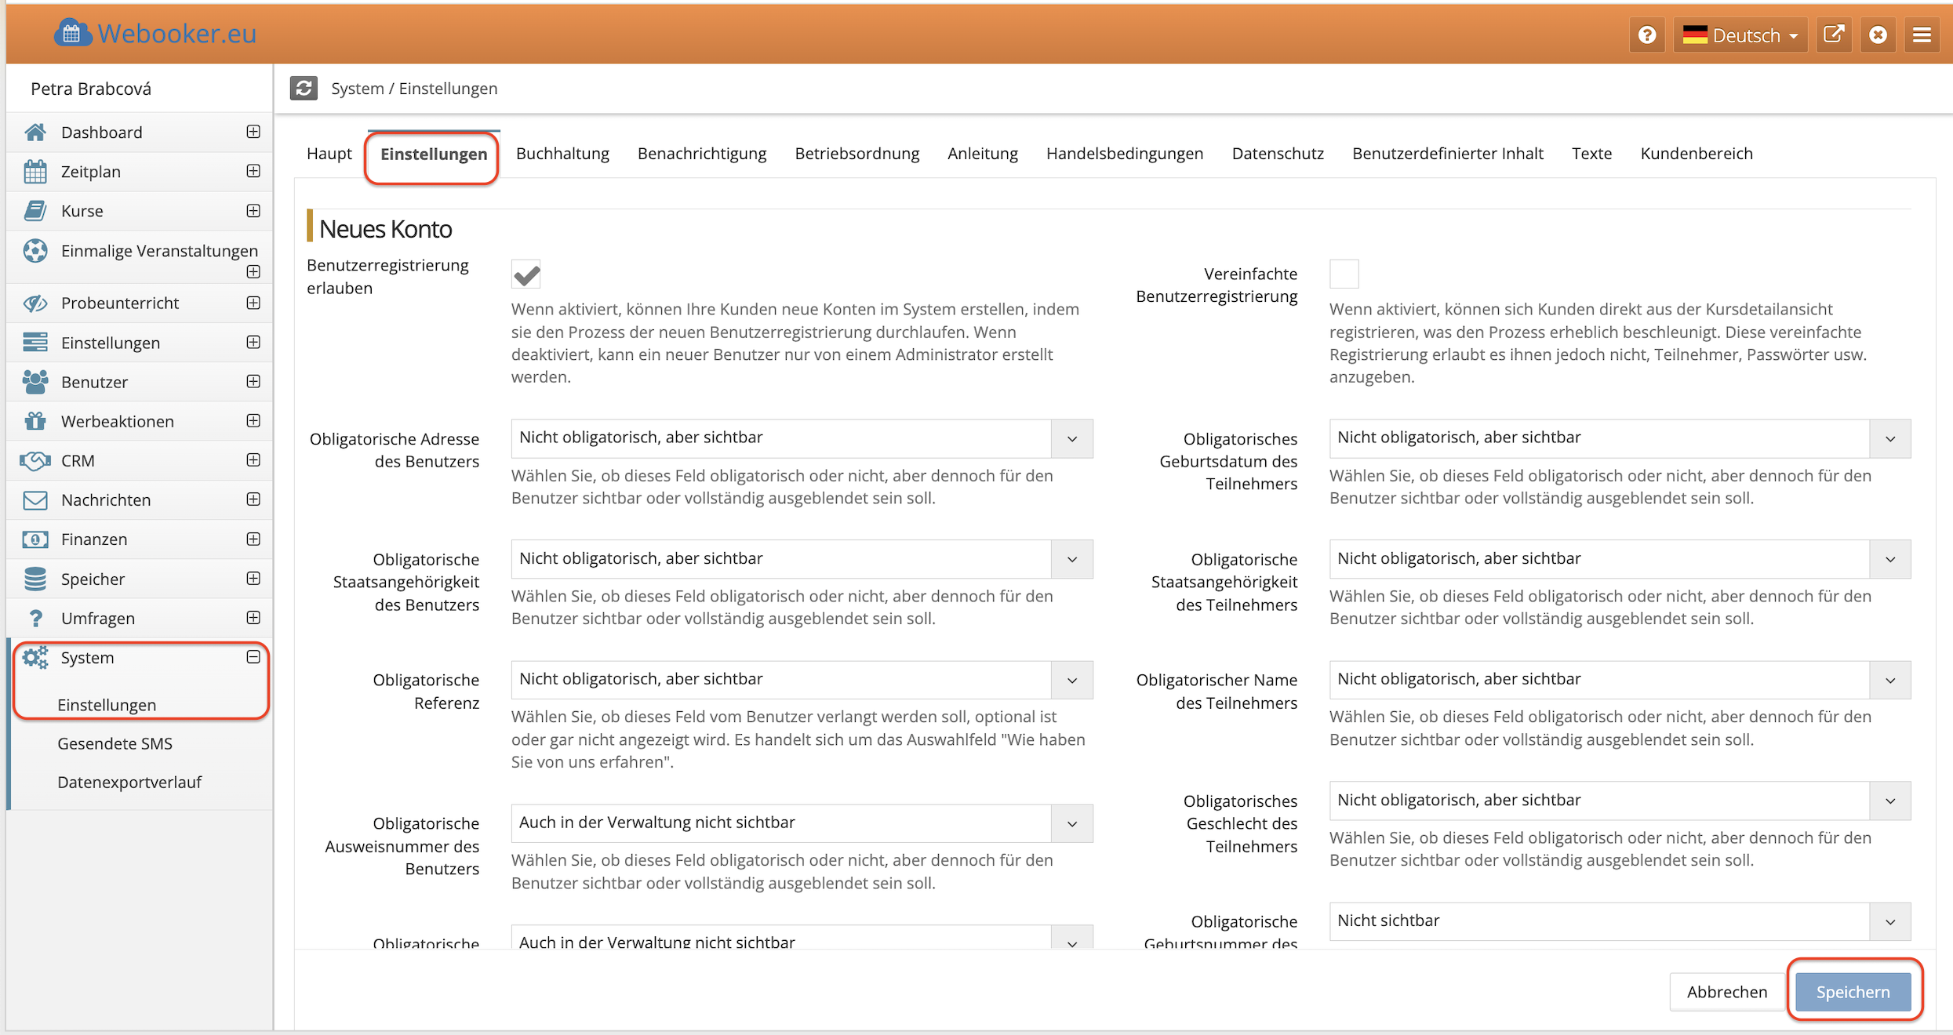Uncheck Benutzerregistrierung erlauben checkbox
Viewport: 1953px width, 1035px height.
coord(526,274)
